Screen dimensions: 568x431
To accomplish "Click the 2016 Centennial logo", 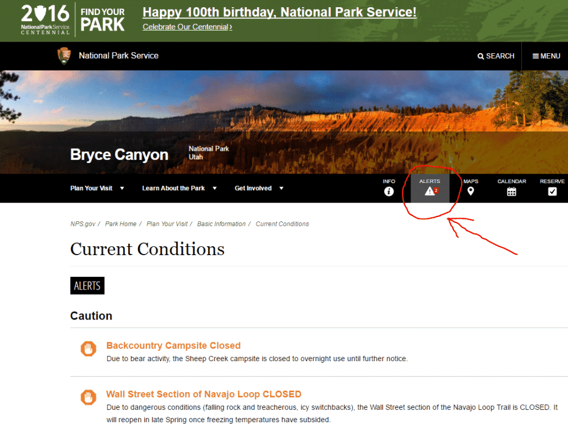I will tap(45, 19).
